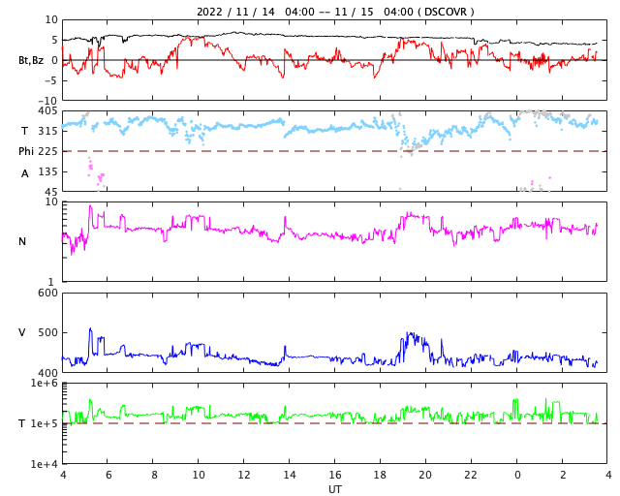
Task: Click the '14' hour tick on x-axis
Action: [290, 475]
